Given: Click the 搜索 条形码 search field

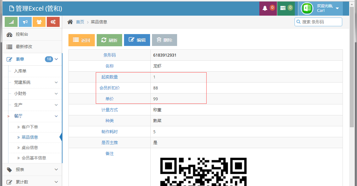Looking at the screenshot, I should click(x=318, y=22).
